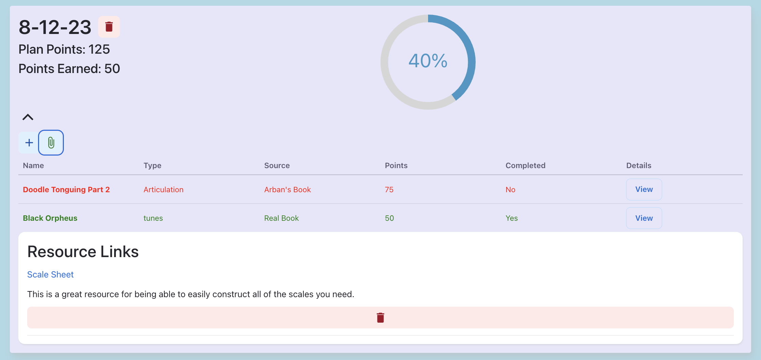Screen dimensions: 761x360
Task: Click the 'Yes' completed status for Black Orpheus
Action: tap(512, 218)
